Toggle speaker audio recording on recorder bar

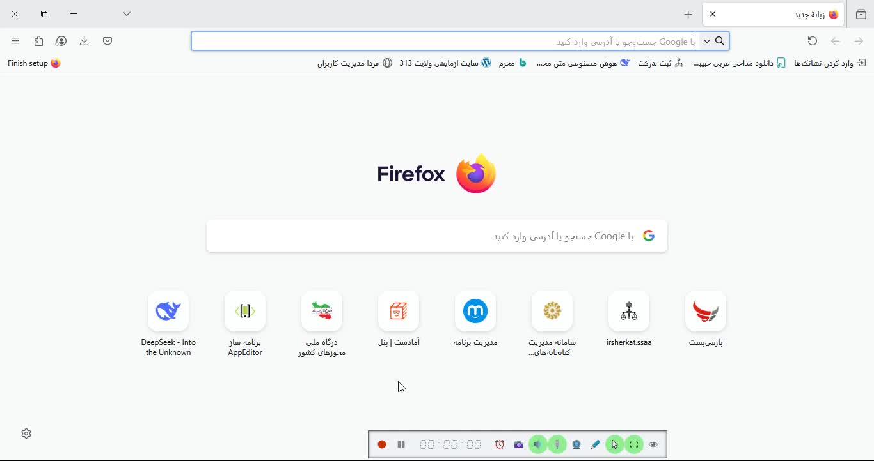point(538,444)
